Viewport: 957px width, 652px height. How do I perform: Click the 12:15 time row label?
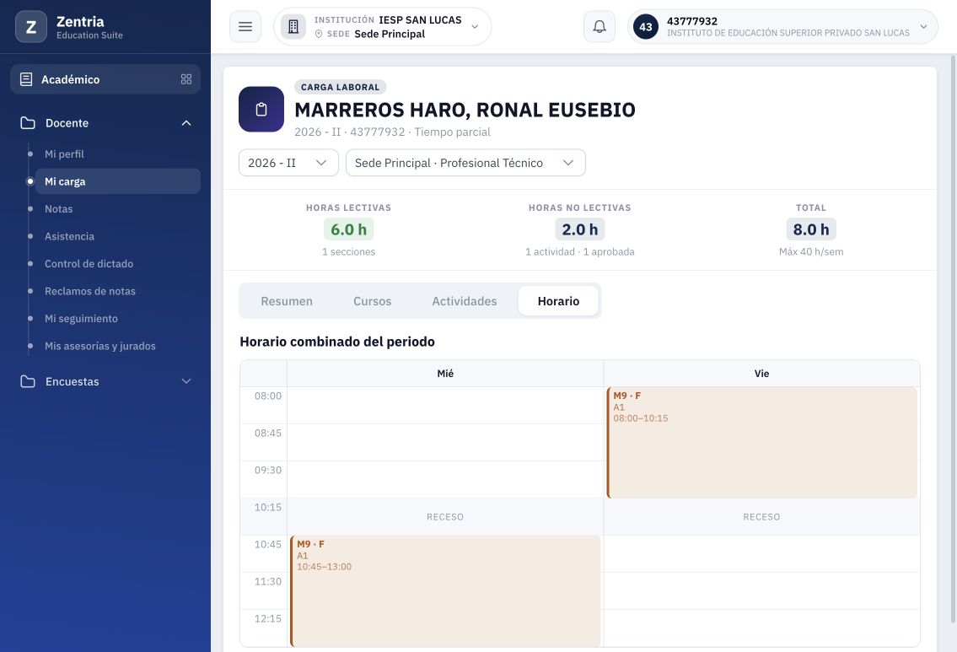coord(268,618)
